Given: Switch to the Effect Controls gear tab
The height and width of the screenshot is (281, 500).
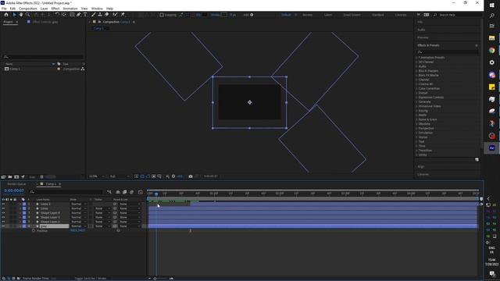Looking at the screenshot, I should (45, 22).
